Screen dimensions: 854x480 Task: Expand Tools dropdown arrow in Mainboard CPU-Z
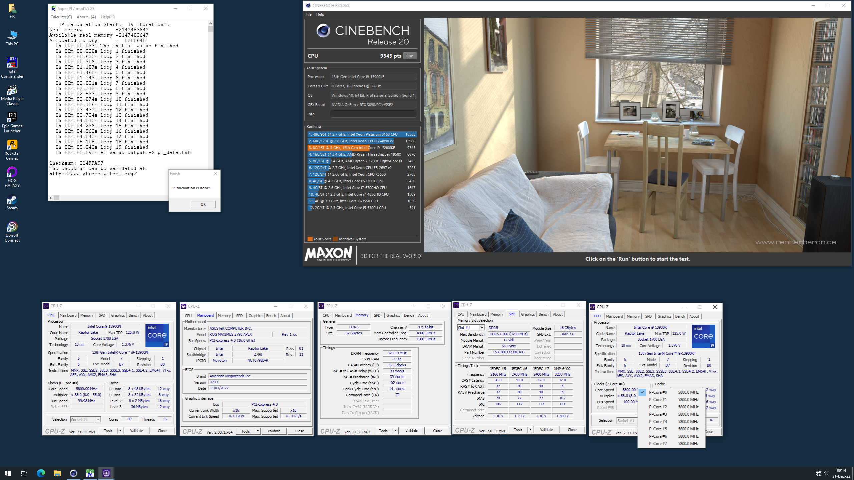coord(258,431)
